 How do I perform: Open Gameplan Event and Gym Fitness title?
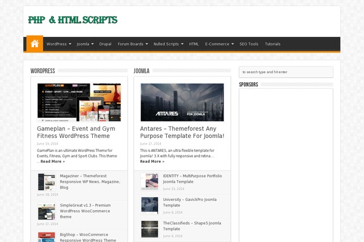click(76, 132)
